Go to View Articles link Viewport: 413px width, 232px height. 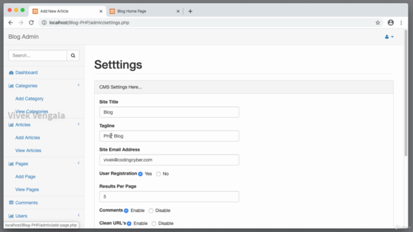28,150
